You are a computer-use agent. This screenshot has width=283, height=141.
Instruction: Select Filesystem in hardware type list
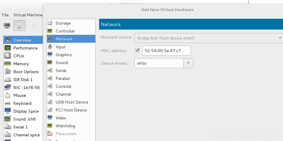(71, 134)
